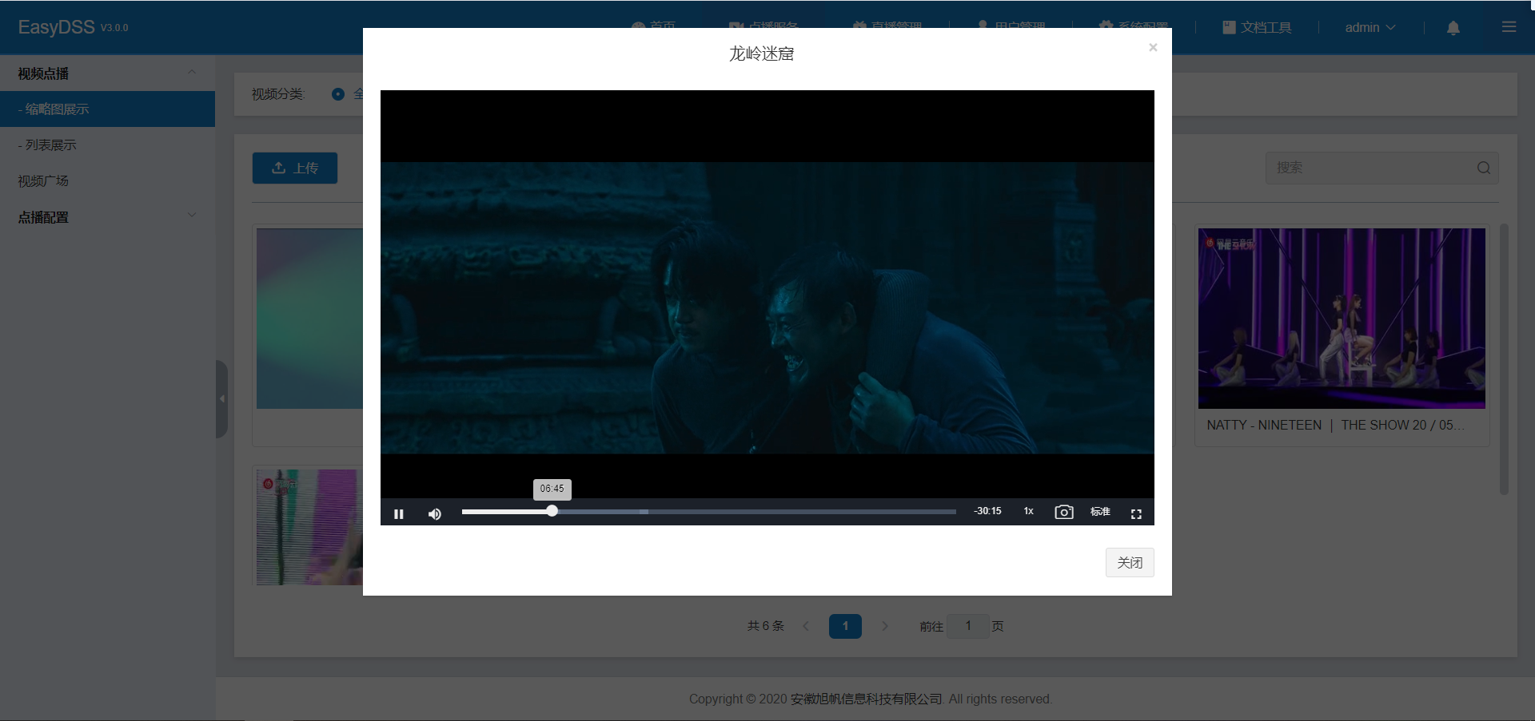Pause the video playback

[399, 513]
